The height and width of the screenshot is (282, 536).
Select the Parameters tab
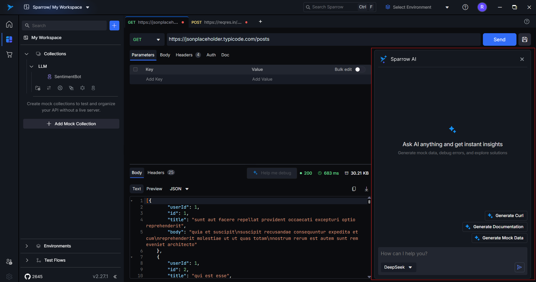[x=143, y=55]
